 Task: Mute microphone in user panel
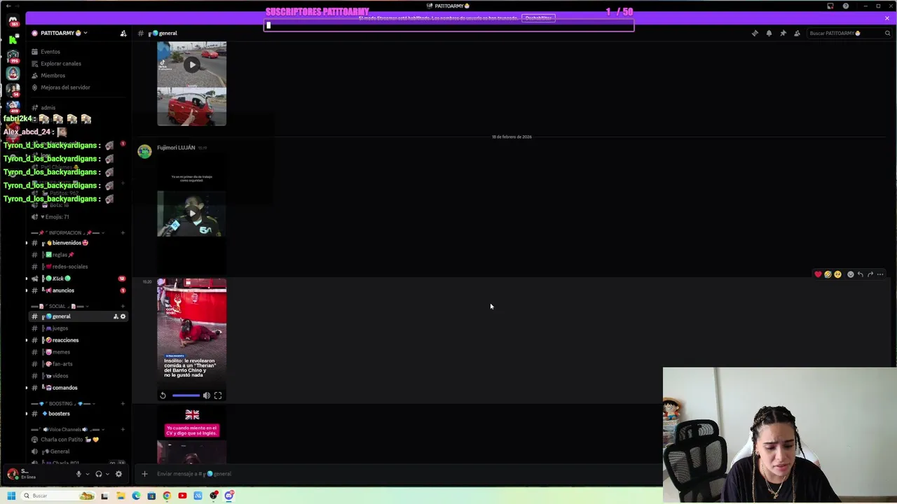[x=78, y=474]
